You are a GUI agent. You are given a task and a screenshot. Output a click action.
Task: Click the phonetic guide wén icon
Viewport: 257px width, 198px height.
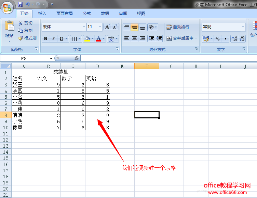tap(111, 39)
